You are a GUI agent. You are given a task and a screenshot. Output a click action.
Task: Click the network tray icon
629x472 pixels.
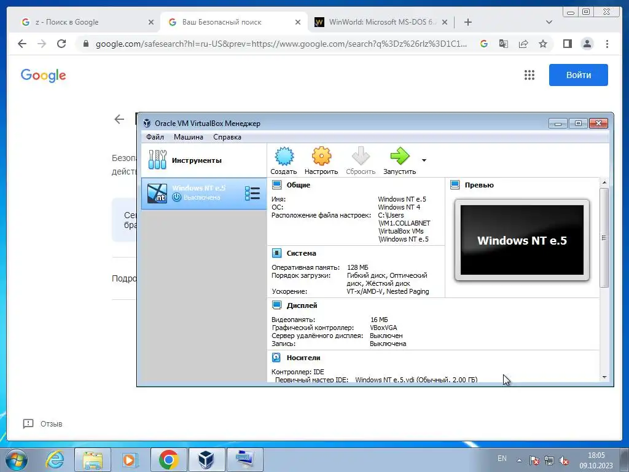click(549, 461)
